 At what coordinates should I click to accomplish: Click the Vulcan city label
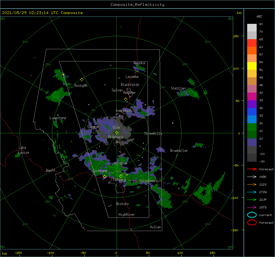click(155, 227)
